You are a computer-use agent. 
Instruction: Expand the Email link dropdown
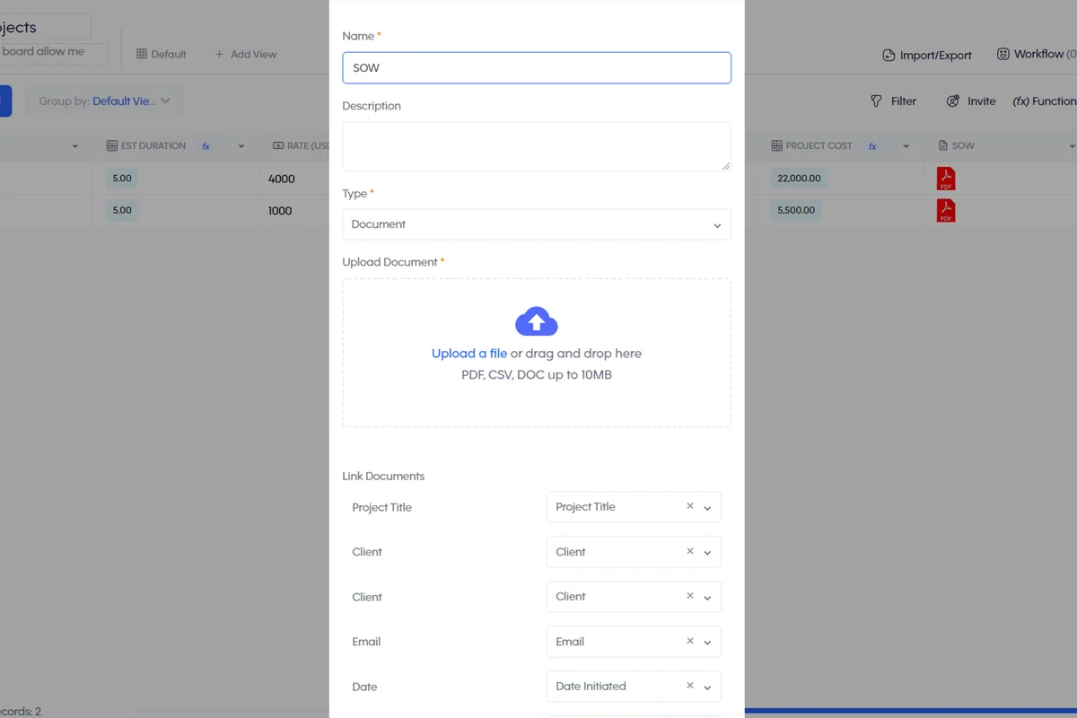707,642
